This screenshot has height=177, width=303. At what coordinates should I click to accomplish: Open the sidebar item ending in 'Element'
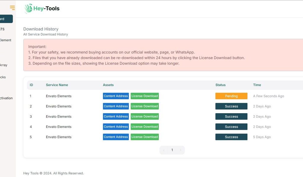tap(6, 40)
